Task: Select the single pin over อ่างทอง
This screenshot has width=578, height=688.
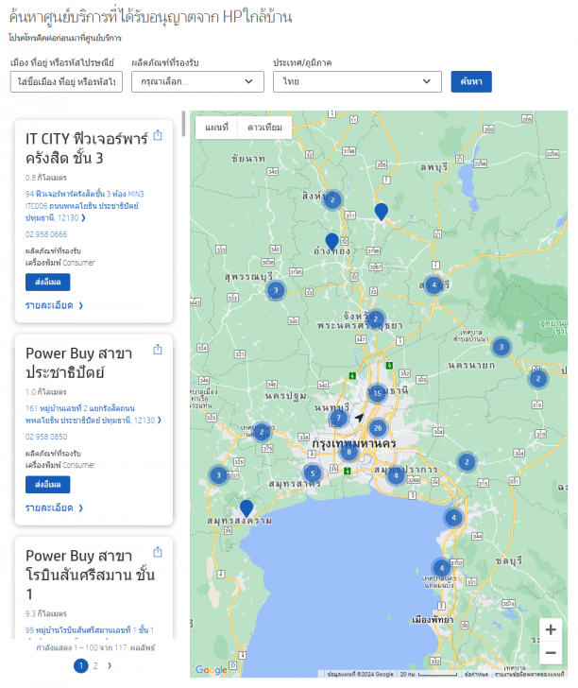Action: 332,241
